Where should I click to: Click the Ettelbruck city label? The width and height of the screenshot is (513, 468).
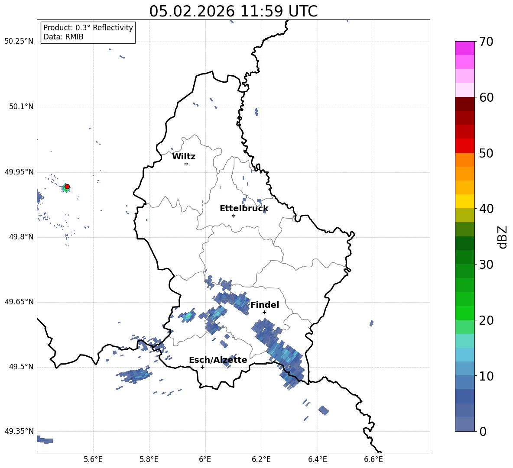coord(244,209)
